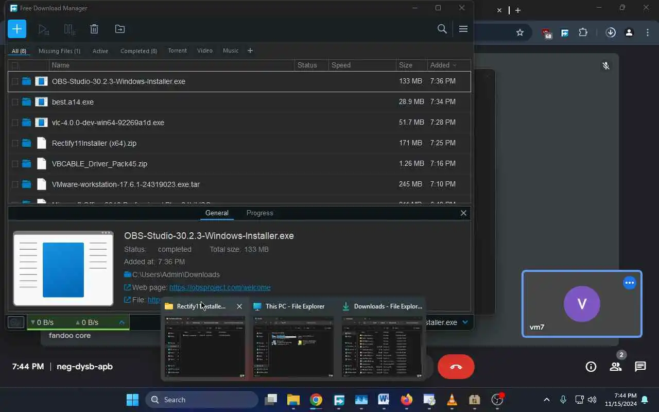Select This PC - File Explorer preview
The width and height of the screenshot is (659, 412).
click(293, 347)
